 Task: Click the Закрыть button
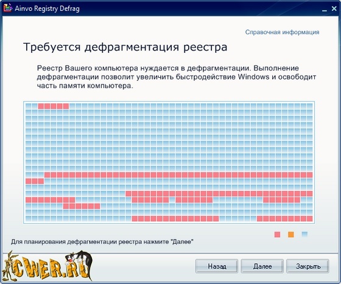point(308,266)
